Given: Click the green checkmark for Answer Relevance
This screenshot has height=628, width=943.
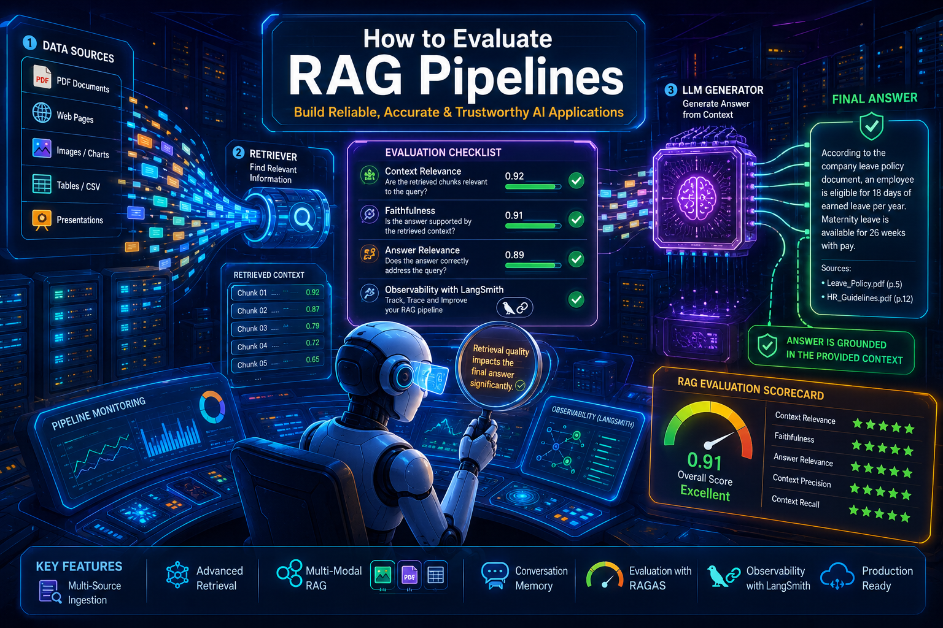Looking at the screenshot, I should coord(576,259).
